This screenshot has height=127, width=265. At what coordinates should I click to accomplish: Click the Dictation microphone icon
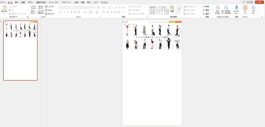click(236, 8)
